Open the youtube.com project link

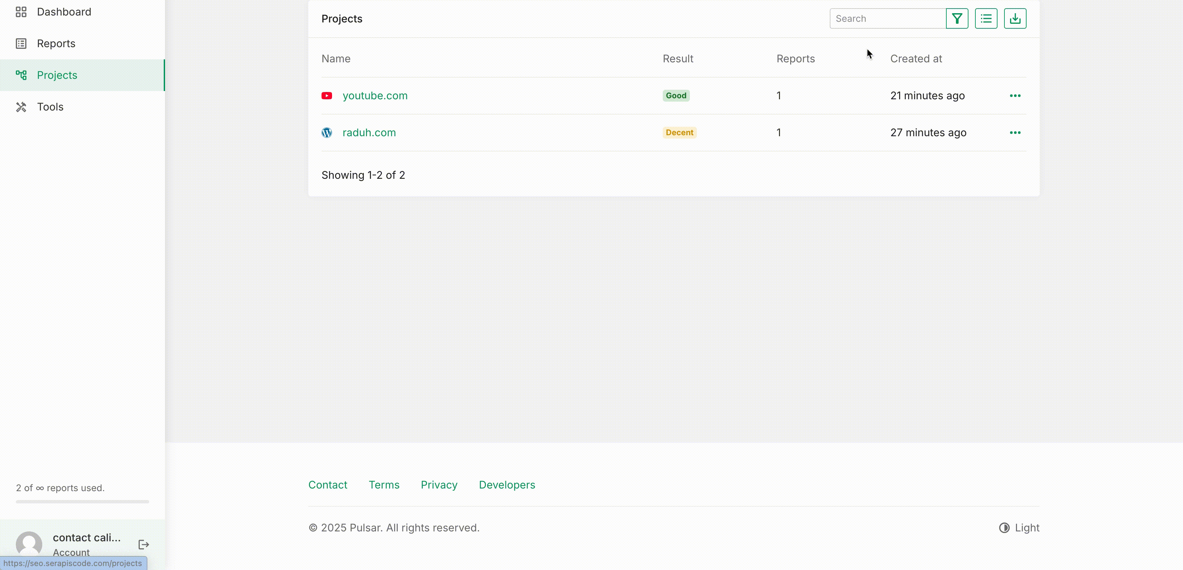[375, 95]
